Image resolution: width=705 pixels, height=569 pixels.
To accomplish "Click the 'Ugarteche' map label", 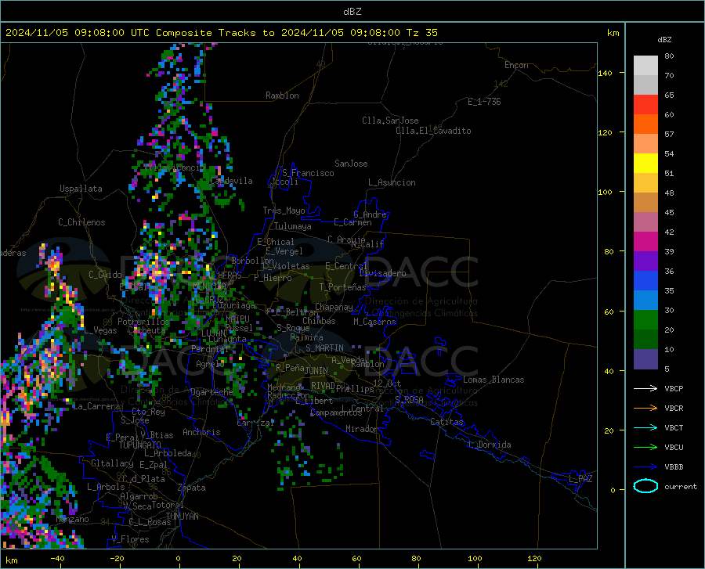I will 211,392.
